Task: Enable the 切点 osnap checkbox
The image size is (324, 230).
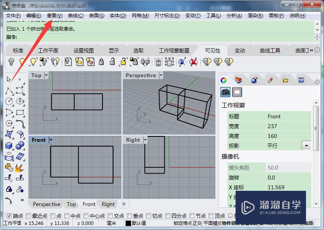Action: [x=148, y=216]
